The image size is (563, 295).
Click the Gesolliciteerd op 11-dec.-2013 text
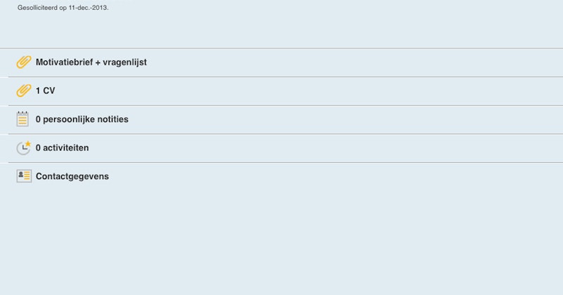63,8
